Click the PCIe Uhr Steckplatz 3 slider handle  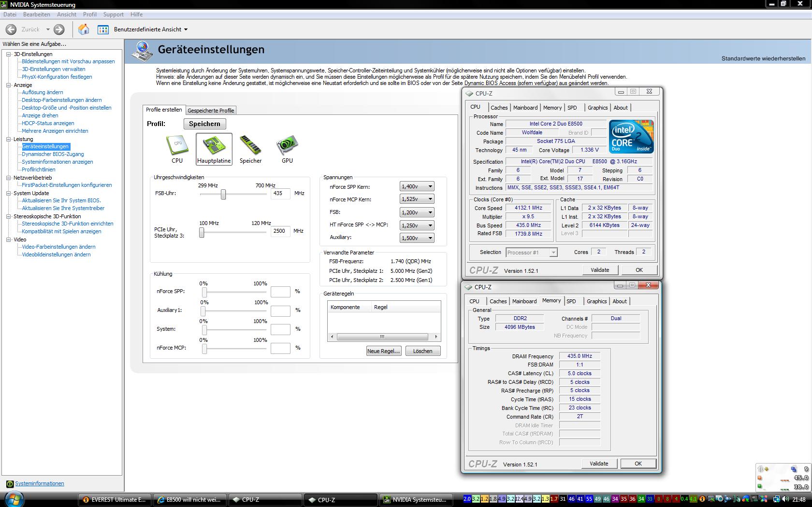click(202, 232)
